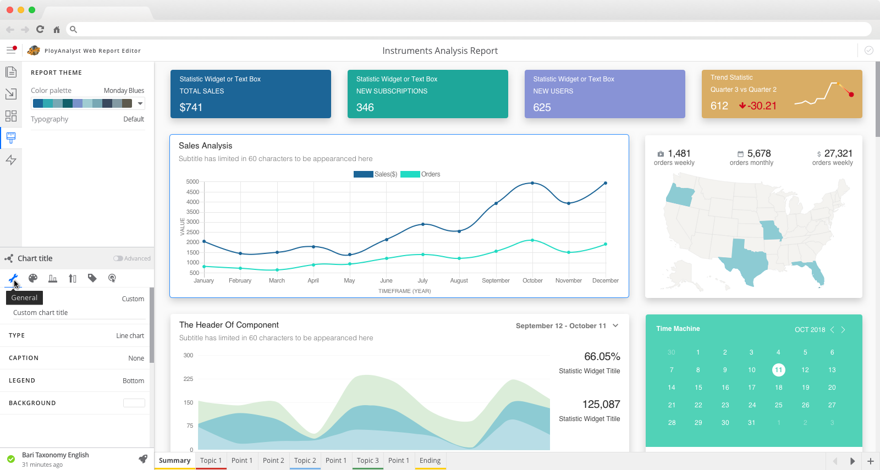This screenshot has height=470, width=880.
Task: Change chart title Custom option
Action: click(x=133, y=299)
